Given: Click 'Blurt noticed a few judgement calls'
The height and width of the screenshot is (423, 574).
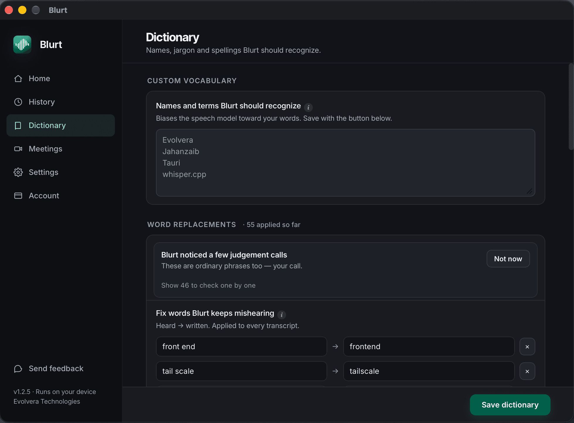Looking at the screenshot, I should click(224, 255).
